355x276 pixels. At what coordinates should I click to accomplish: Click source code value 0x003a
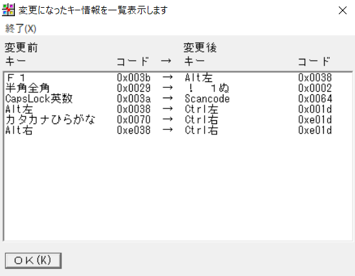click(x=133, y=99)
